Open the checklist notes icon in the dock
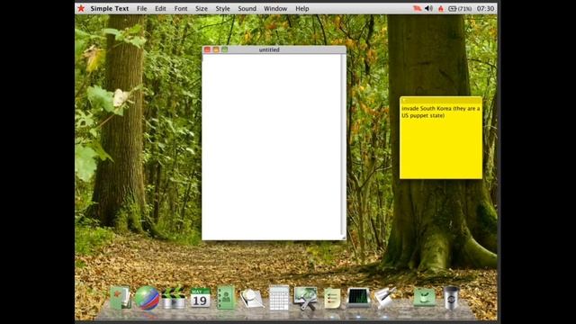Image resolution: width=576 pixels, height=324 pixels. pos(332,298)
